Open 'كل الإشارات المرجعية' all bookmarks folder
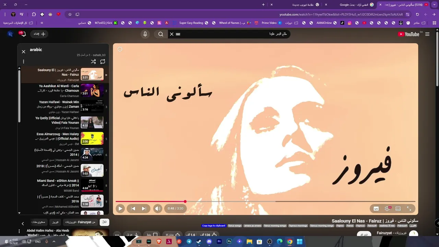This screenshot has height=247, width=439. point(18,23)
